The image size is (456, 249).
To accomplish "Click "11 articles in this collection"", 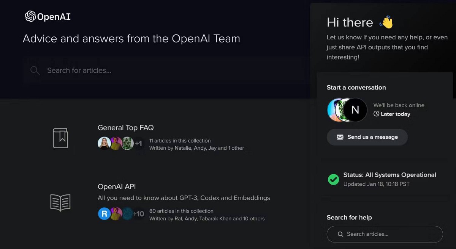I will tap(180, 141).
